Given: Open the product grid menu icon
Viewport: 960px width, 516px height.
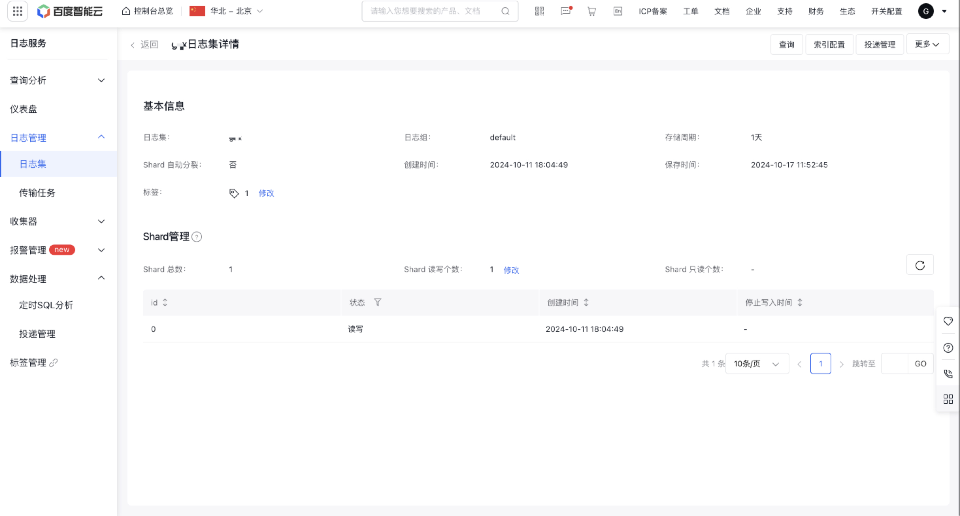Looking at the screenshot, I should (x=18, y=11).
